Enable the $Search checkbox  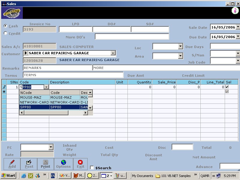tap(92, 168)
